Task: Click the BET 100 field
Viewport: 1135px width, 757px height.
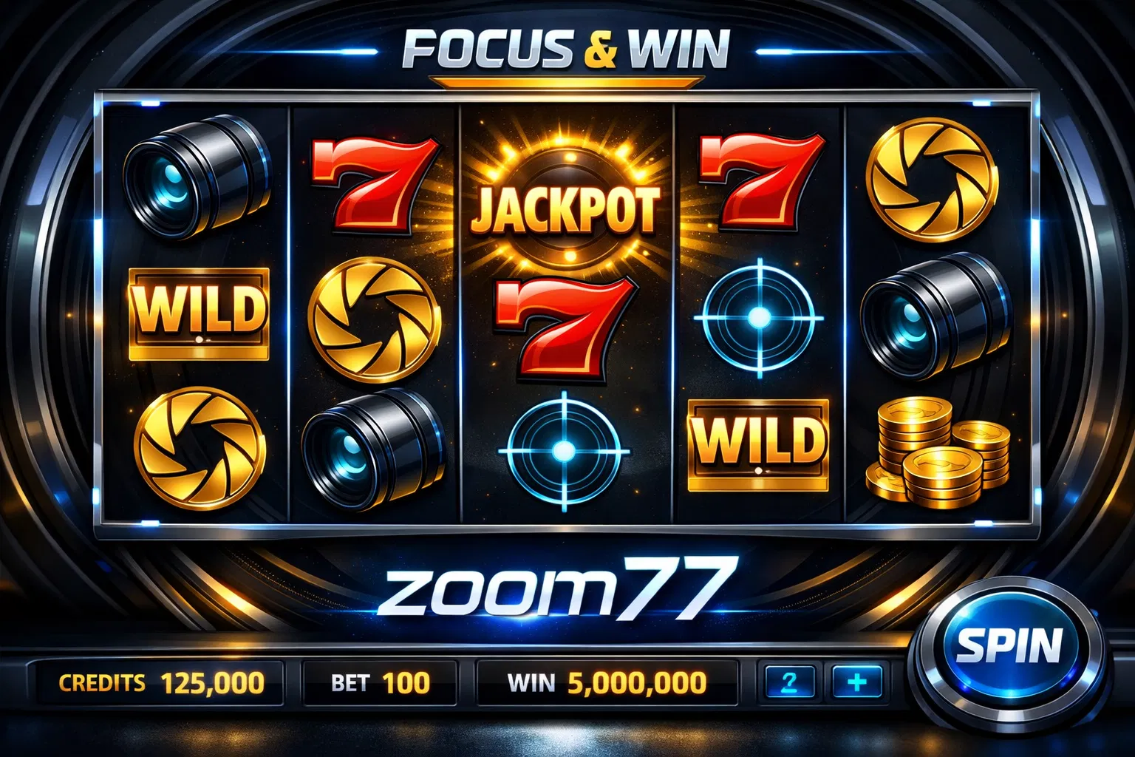Action: [381, 682]
